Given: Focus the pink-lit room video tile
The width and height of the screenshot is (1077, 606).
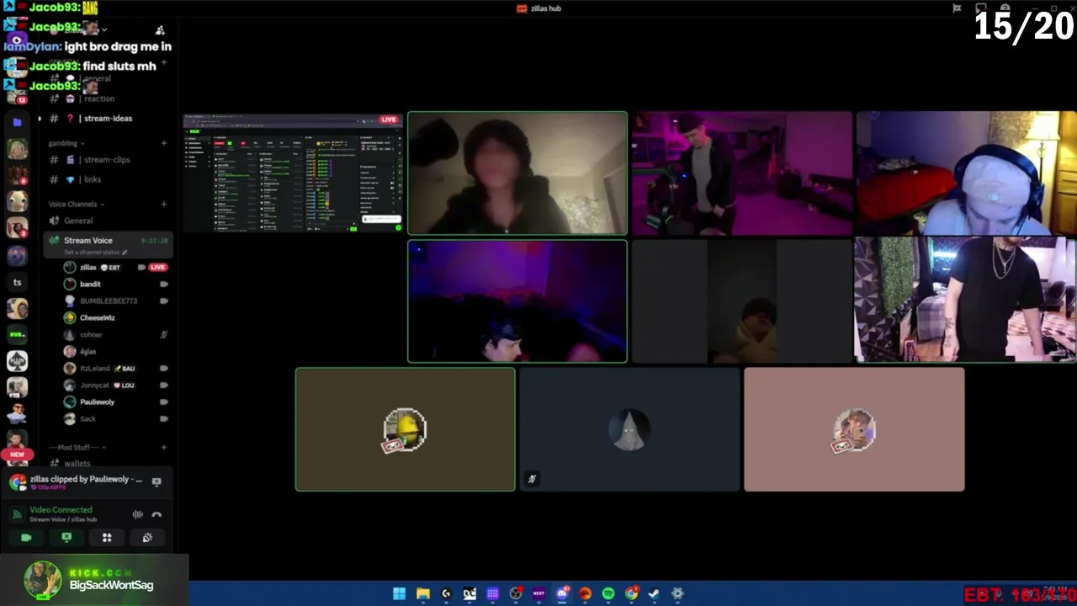Looking at the screenshot, I should coord(741,173).
